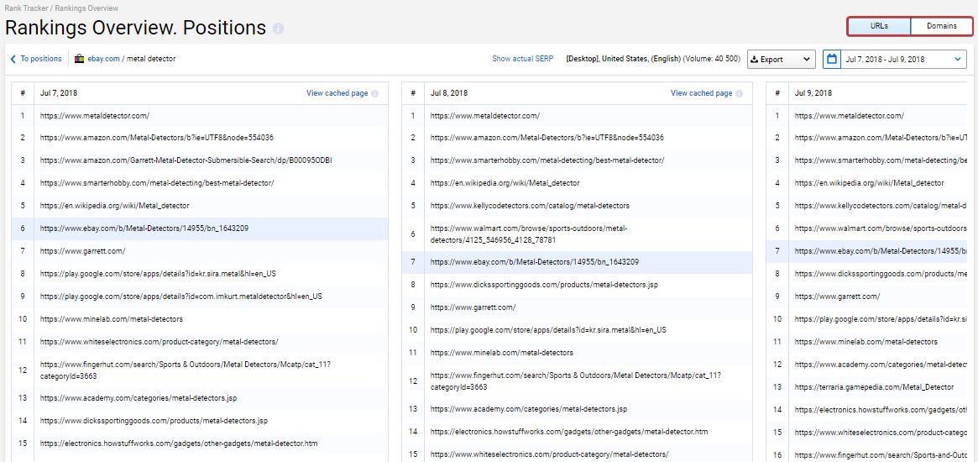This screenshot has height=462, width=978.
Task: Open the Export dropdown
Action: (782, 60)
